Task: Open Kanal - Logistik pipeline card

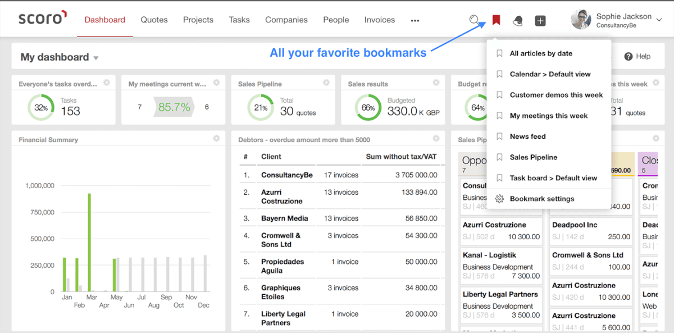Action: coord(501,265)
